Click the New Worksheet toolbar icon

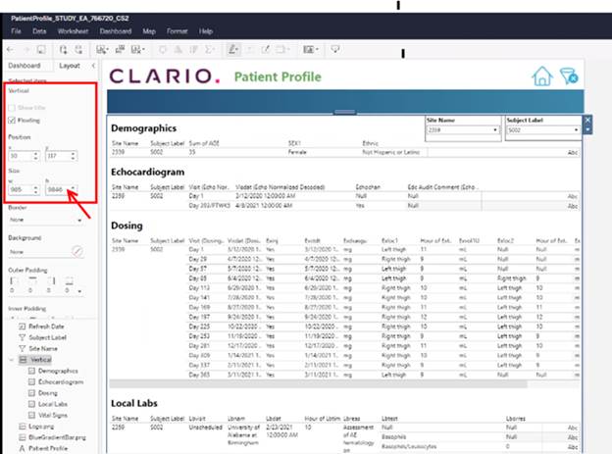coord(102,50)
